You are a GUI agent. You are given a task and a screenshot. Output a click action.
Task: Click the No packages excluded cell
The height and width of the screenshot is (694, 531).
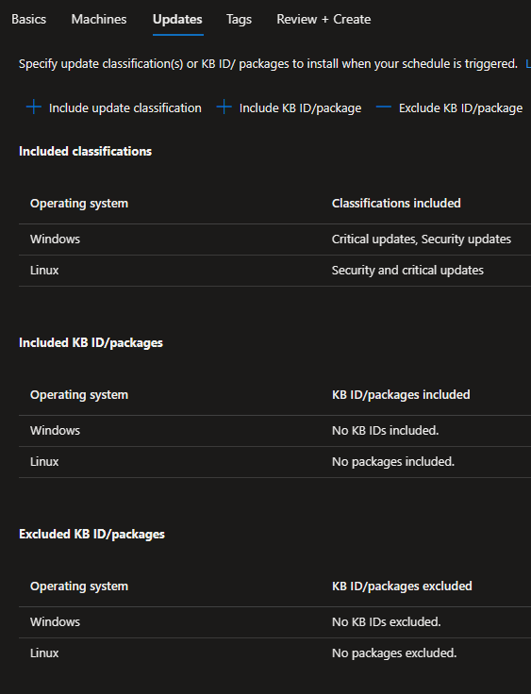coord(394,653)
